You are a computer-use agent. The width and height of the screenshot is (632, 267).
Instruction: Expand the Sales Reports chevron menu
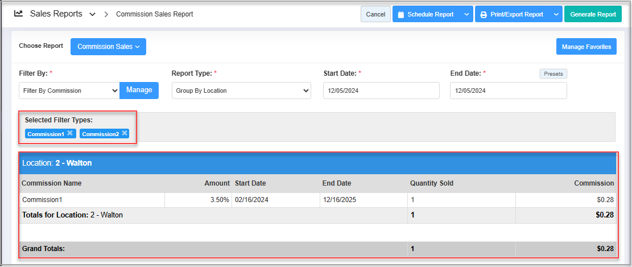click(92, 14)
